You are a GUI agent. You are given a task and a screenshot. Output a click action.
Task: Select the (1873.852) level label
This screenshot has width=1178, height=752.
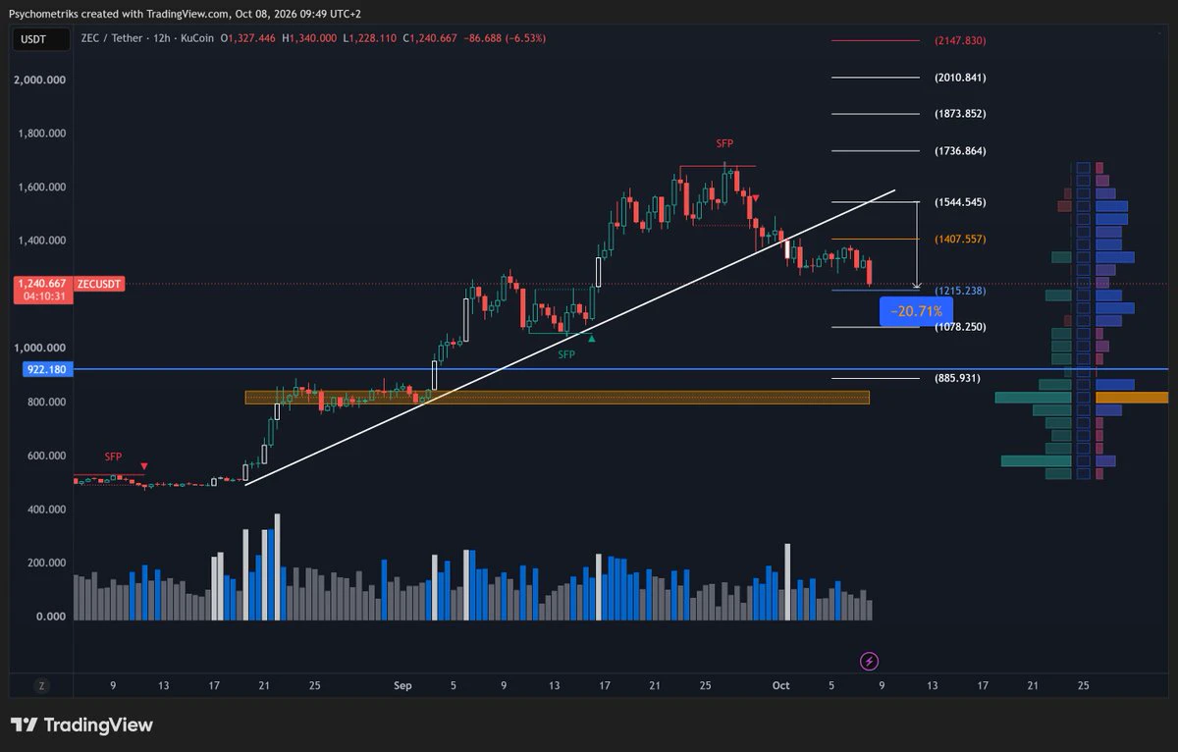pyautogui.click(x=960, y=114)
